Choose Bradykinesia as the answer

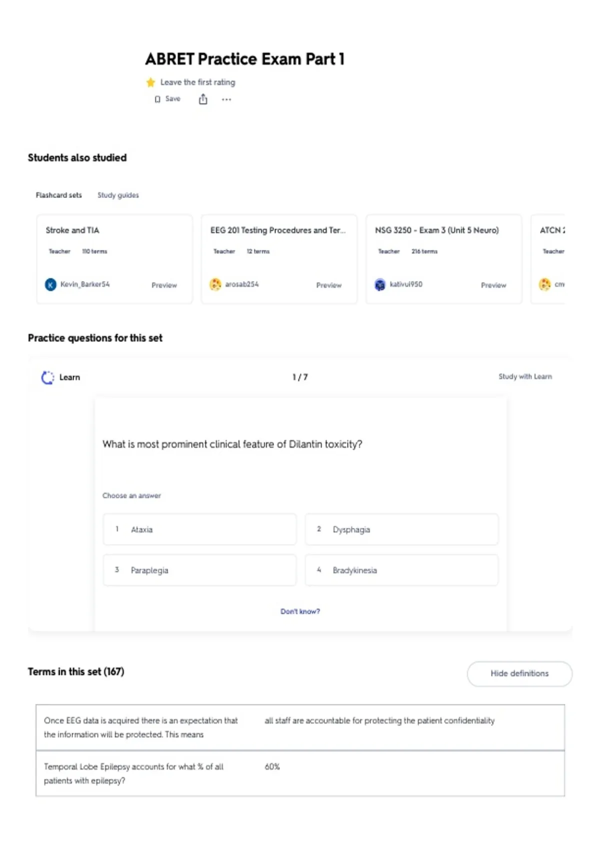point(401,570)
